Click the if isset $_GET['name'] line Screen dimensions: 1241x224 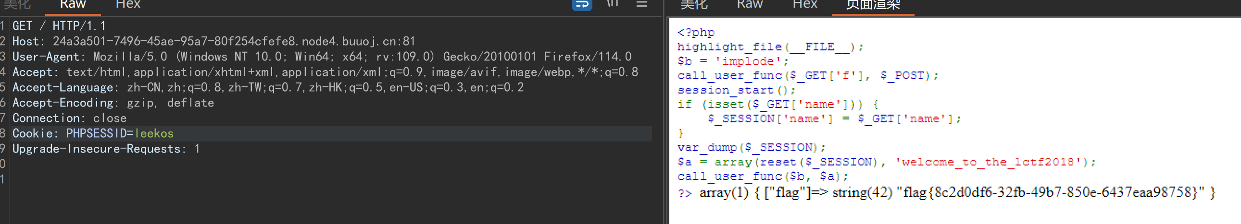click(x=777, y=105)
